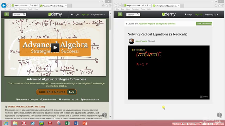Click the back arrow in left browser window
225x126 pixels.
4,6
